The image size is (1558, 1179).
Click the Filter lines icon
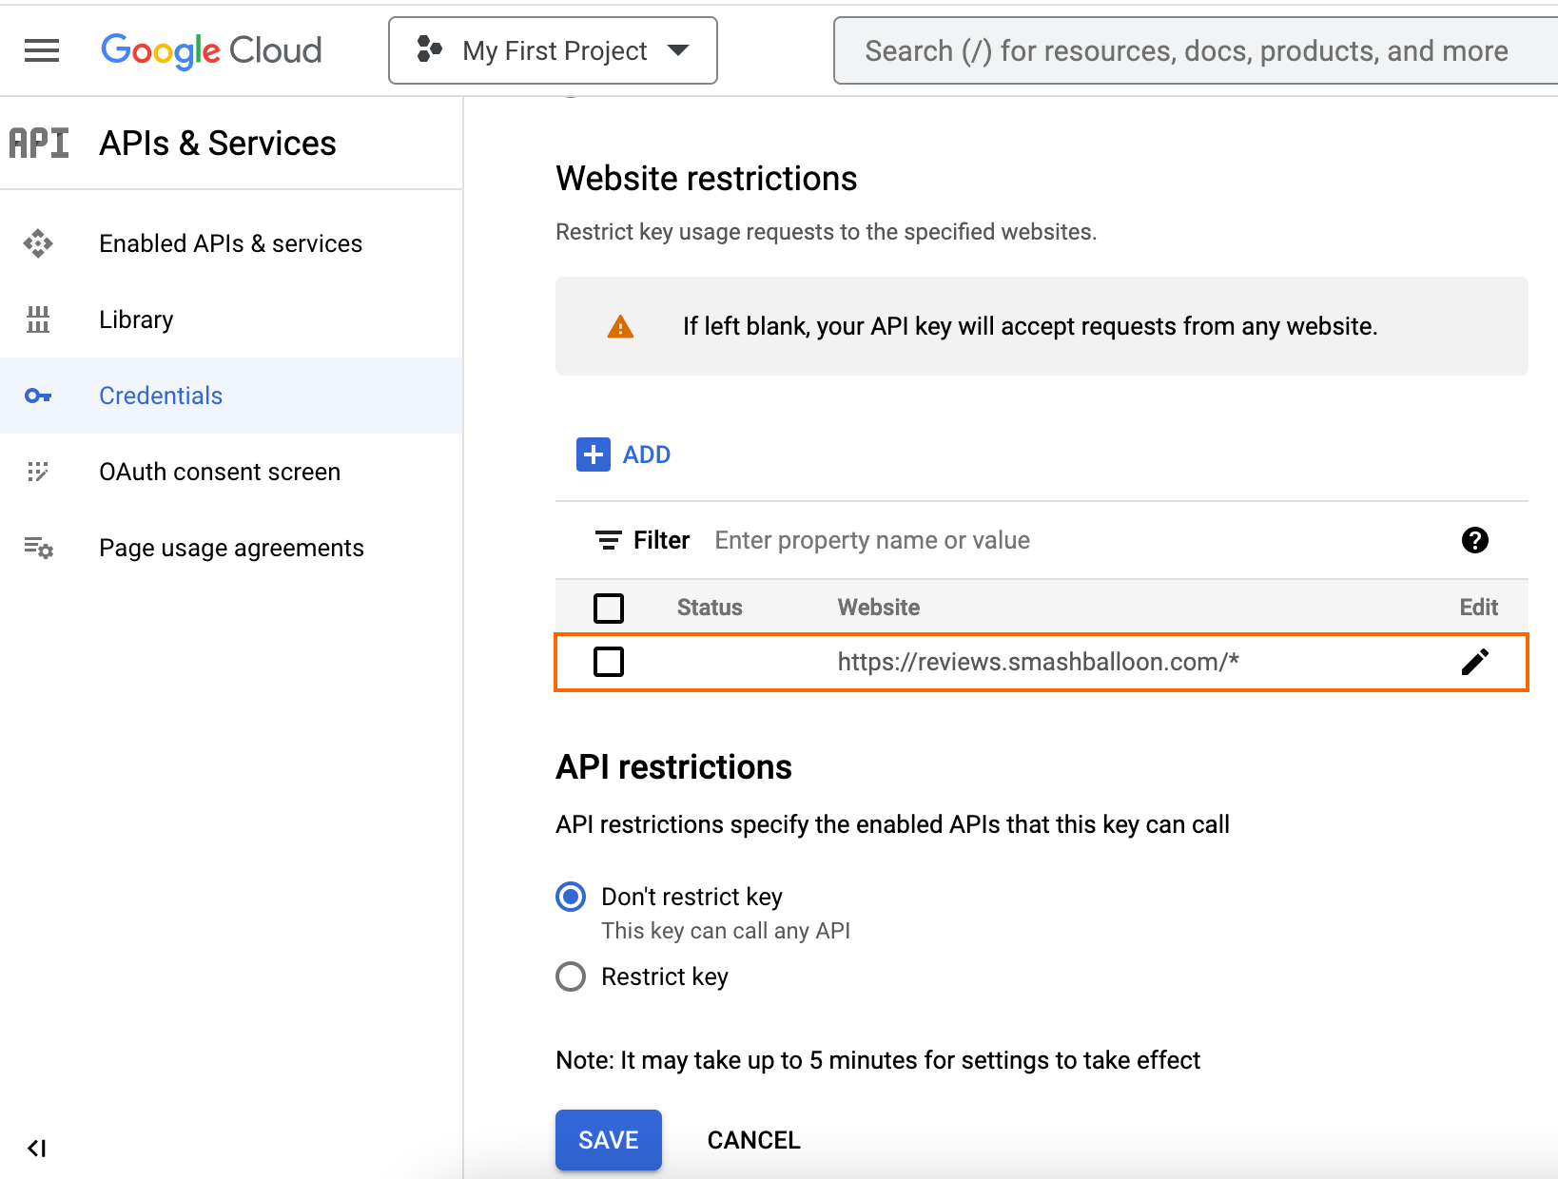609,540
